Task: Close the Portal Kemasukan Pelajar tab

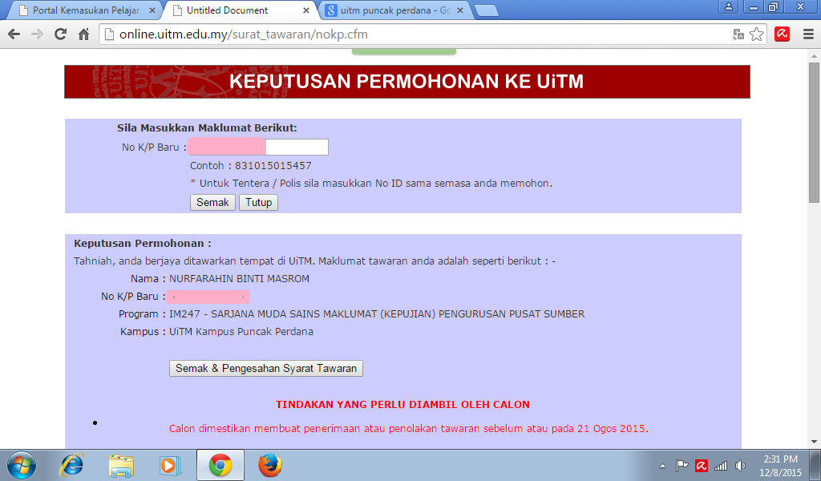Action: [x=152, y=10]
